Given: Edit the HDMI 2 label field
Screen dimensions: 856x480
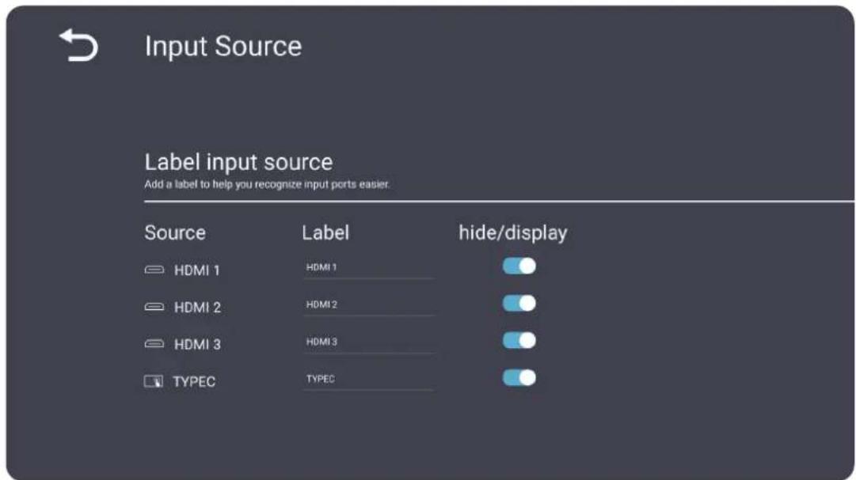Looking at the screenshot, I should 369,305.
